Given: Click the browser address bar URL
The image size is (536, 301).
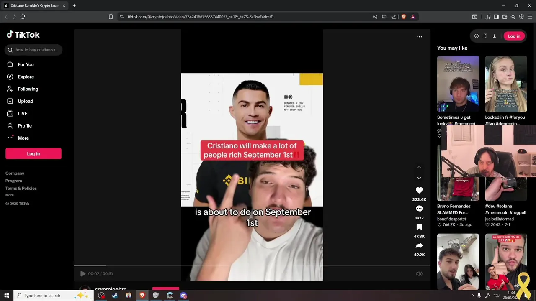Looking at the screenshot, I should pos(201,17).
